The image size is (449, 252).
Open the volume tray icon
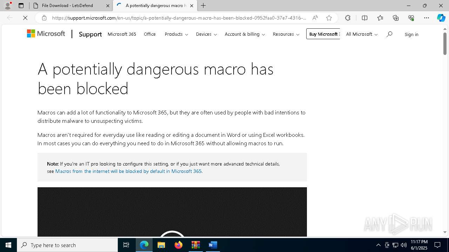(x=404, y=245)
